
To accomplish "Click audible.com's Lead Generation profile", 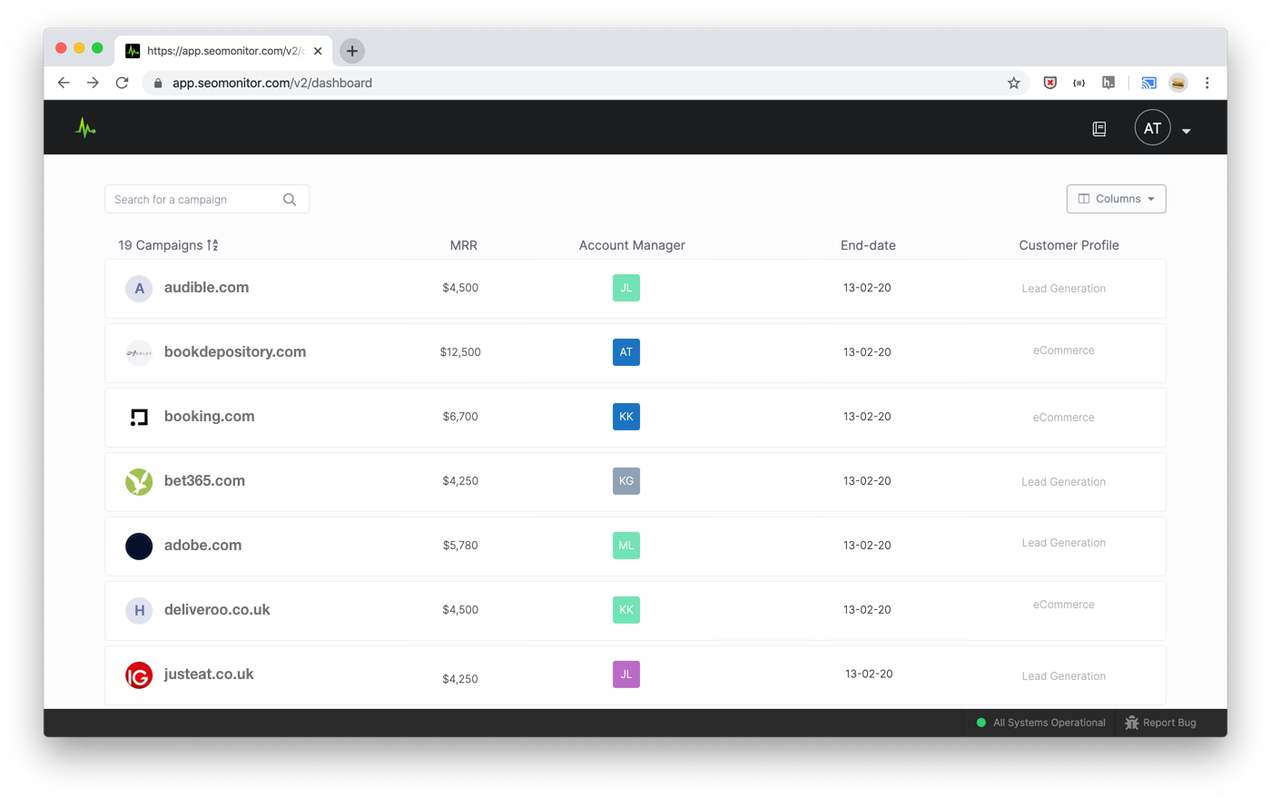I will [1063, 289].
